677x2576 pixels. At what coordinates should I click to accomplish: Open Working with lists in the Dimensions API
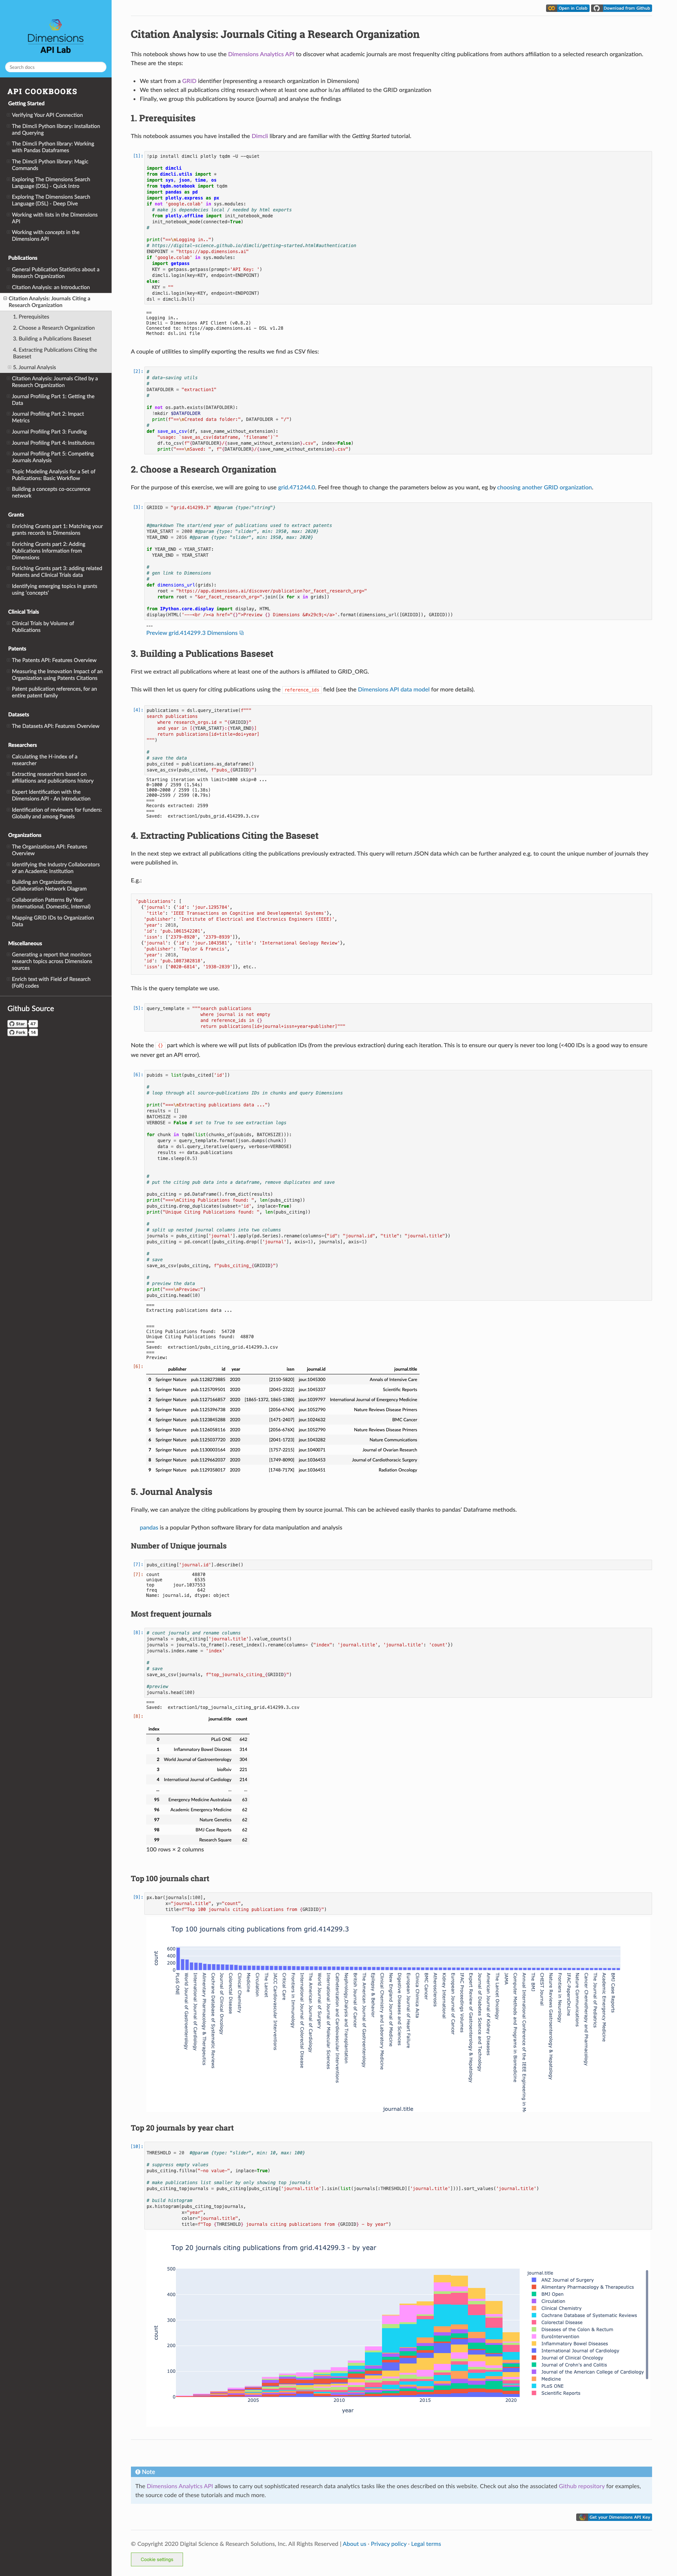[55, 218]
